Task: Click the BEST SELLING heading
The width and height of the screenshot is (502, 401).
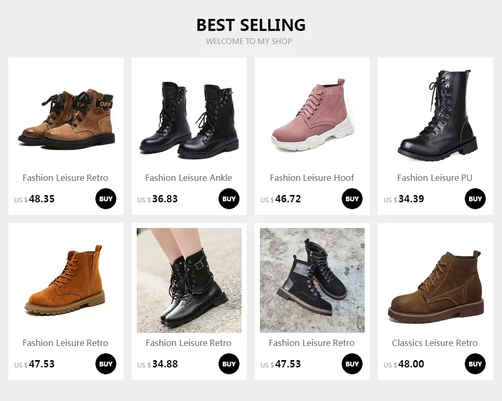Action: point(251,25)
